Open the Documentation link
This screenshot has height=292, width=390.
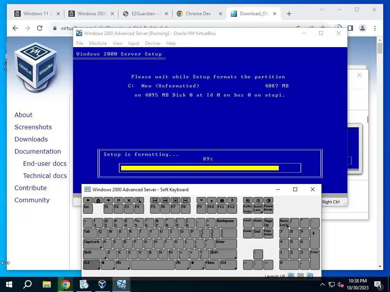pos(38,151)
